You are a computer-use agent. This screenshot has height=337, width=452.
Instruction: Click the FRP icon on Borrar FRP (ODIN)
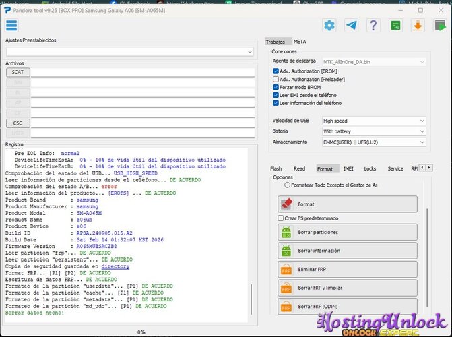tap(286, 307)
